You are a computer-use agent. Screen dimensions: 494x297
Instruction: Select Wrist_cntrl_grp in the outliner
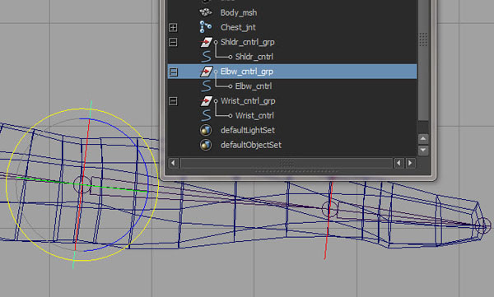coord(248,101)
